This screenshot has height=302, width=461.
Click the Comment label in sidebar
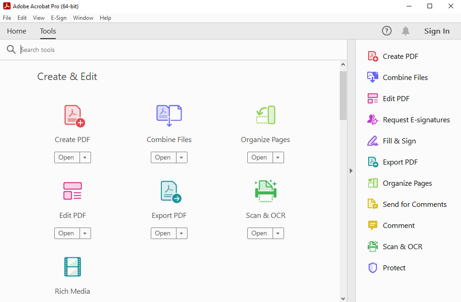tap(398, 225)
